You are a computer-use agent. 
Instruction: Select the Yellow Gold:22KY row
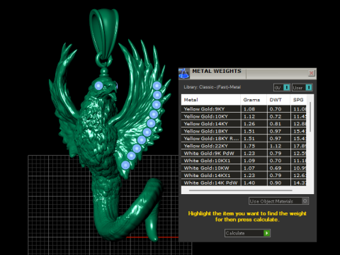(244, 146)
